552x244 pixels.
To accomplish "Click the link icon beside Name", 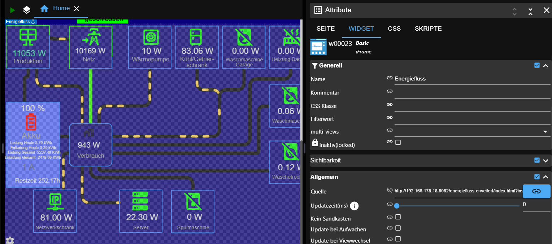I will [x=390, y=78].
